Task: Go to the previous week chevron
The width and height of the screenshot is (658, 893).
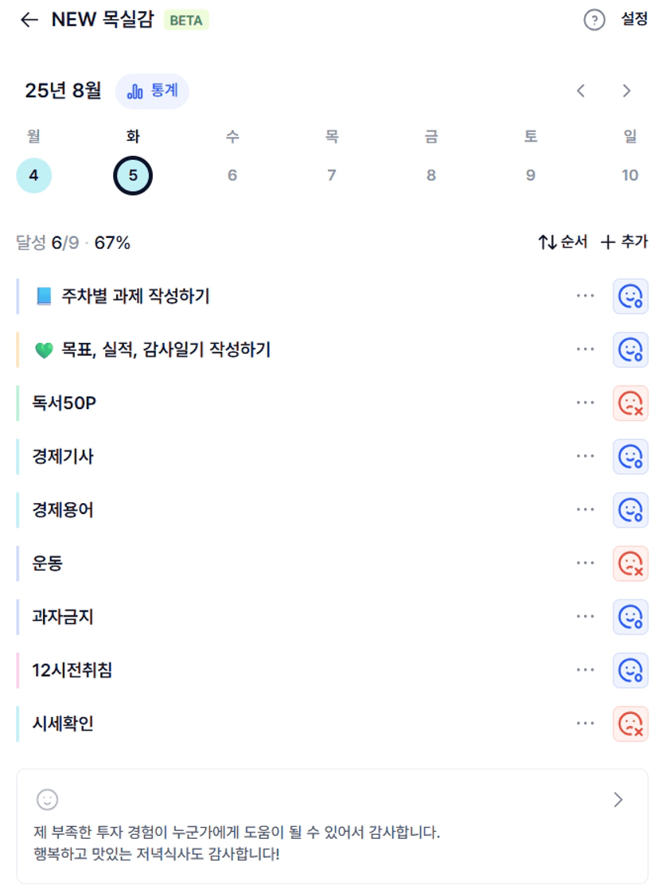Action: coord(581,91)
